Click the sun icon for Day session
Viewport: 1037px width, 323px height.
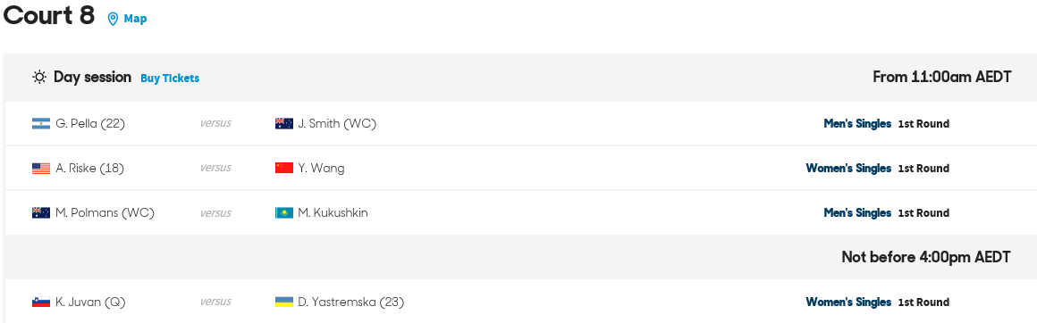(39, 78)
